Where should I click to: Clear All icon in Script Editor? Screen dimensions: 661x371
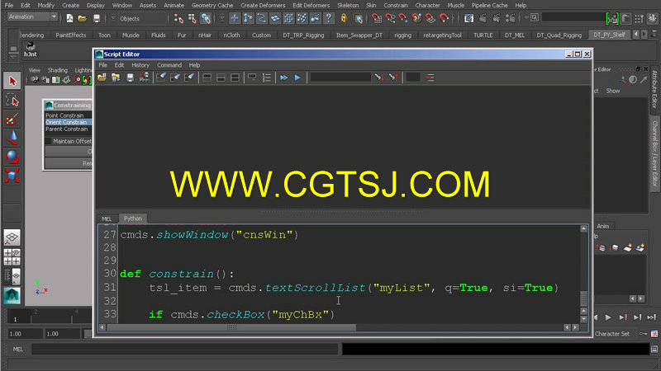tap(189, 77)
